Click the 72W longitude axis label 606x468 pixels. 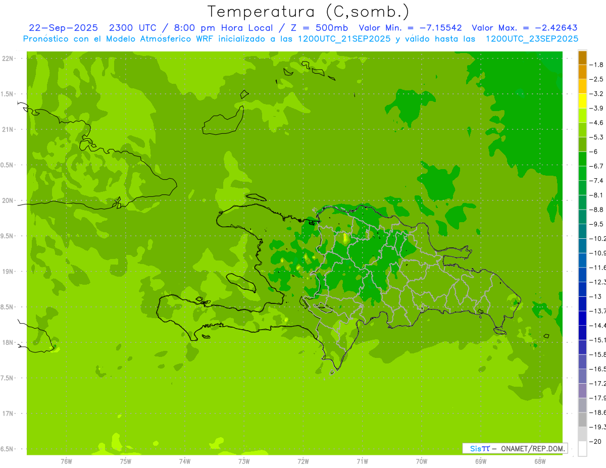303,461
